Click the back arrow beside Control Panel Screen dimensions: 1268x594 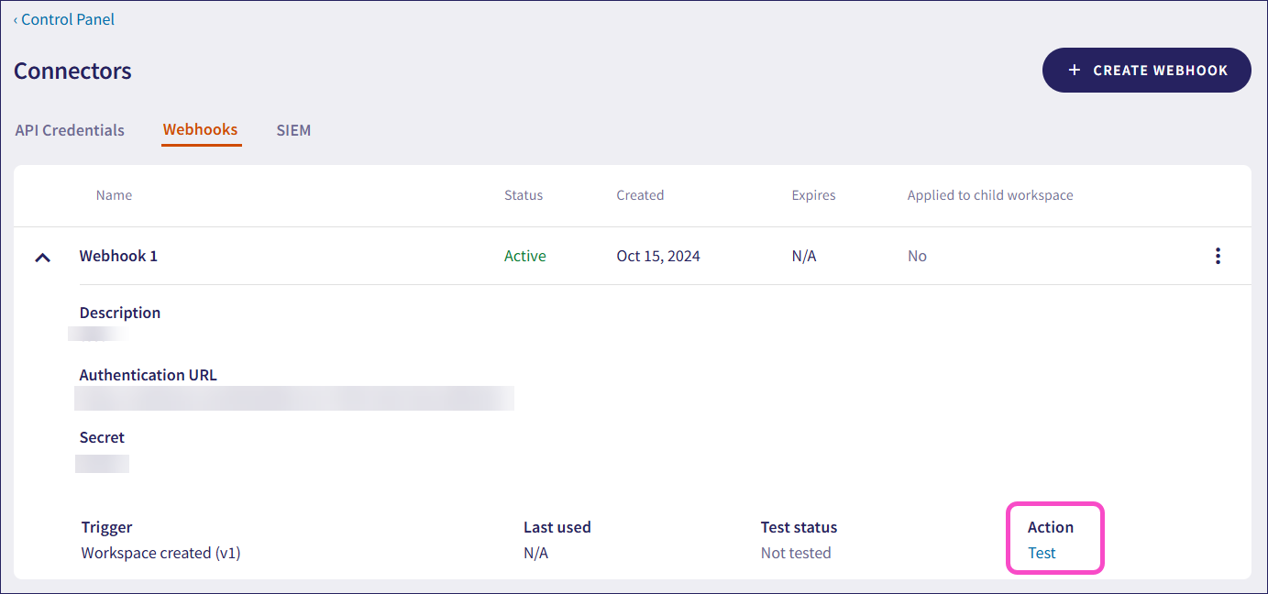coord(16,19)
